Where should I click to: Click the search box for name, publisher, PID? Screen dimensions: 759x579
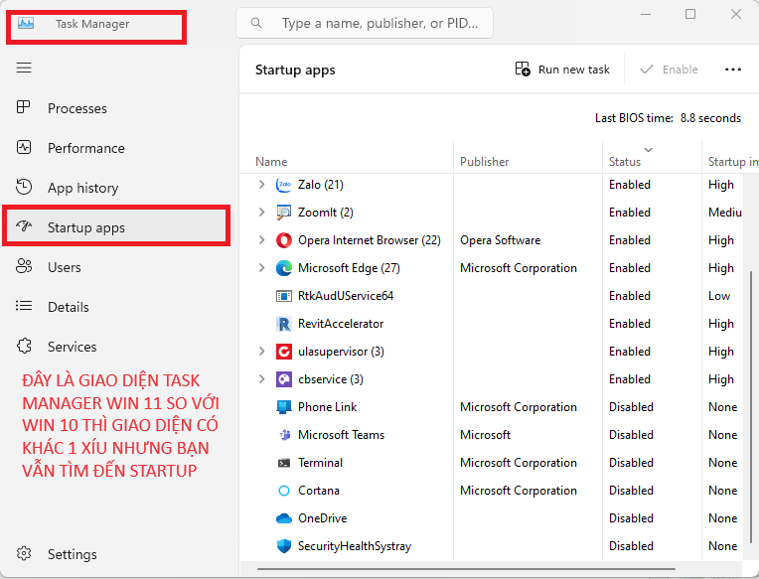(x=378, y=23)
